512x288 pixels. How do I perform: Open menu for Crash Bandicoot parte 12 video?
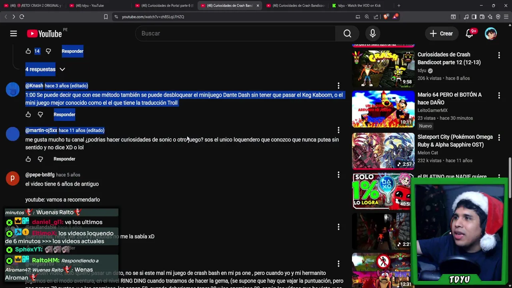(499, 55)
